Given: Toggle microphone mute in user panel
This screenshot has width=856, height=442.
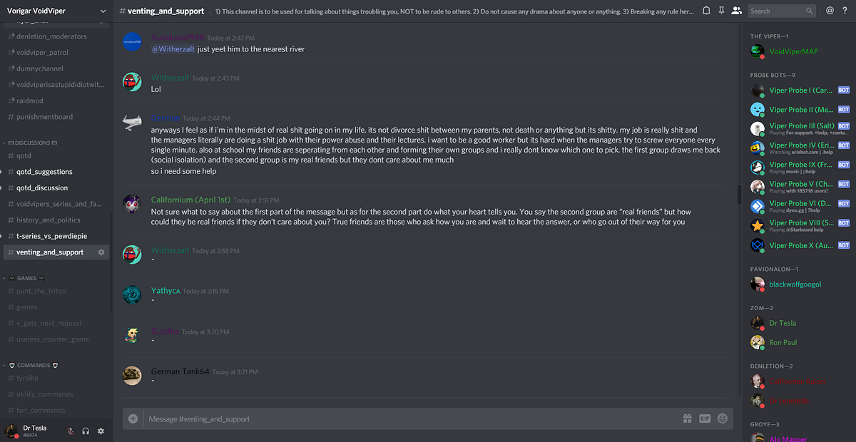Looking at the screenshot, I should pyautogui.click(x=71, y=431).
